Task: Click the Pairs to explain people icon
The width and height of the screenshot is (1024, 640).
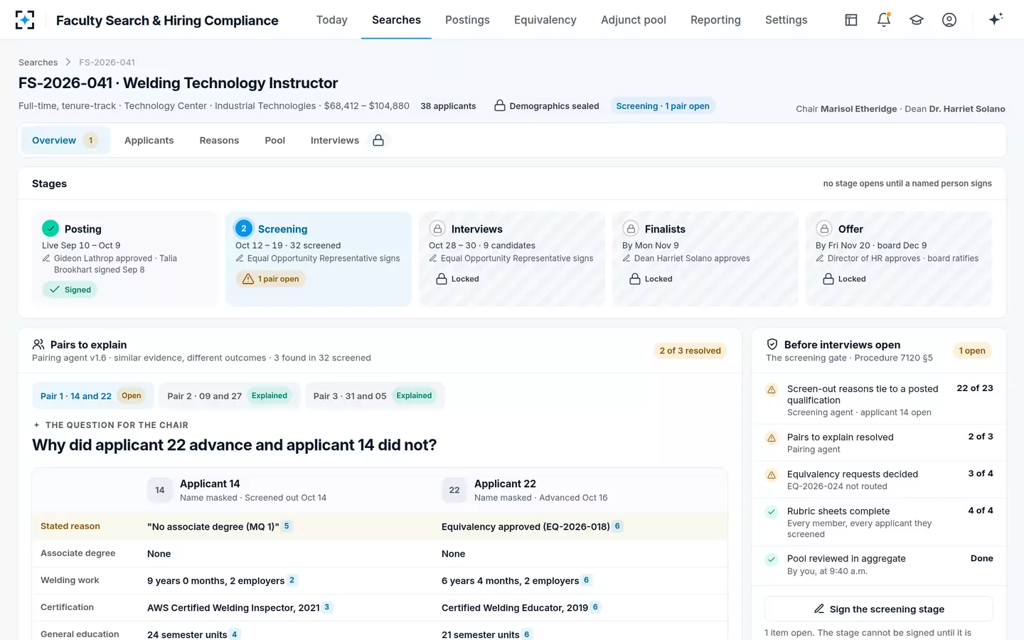Action: coord(38,344)
